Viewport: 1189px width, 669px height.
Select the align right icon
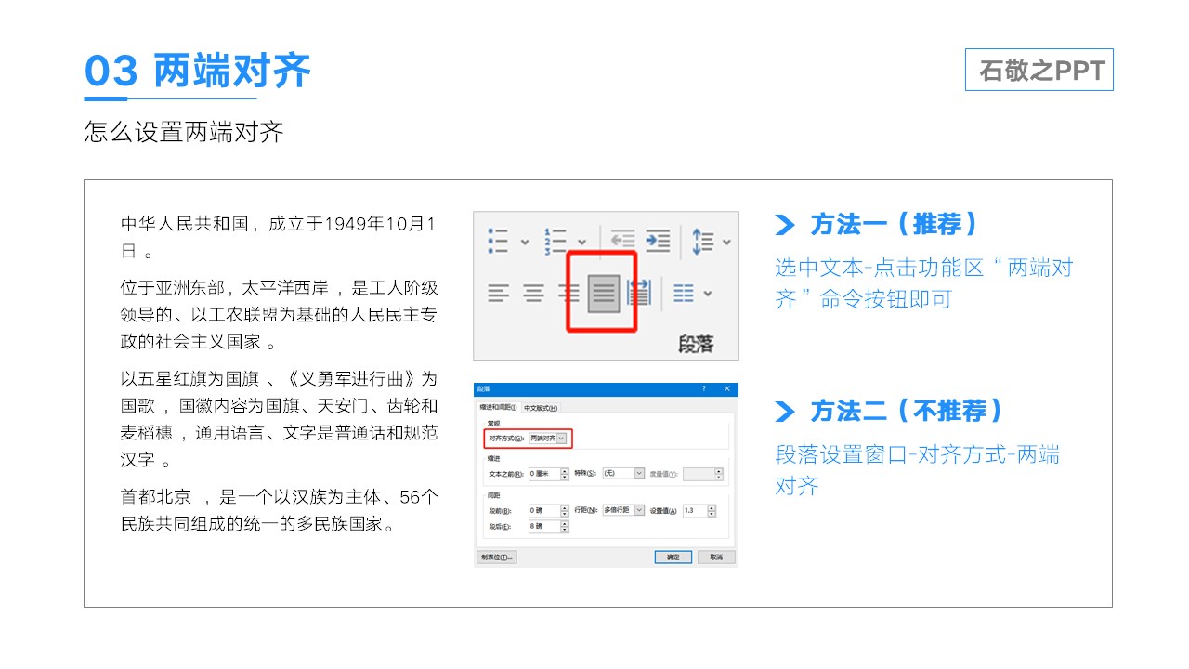point(568,294)
